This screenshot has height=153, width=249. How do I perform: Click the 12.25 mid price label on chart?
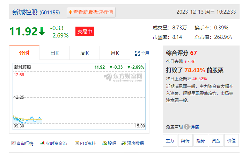coord(19,97)
